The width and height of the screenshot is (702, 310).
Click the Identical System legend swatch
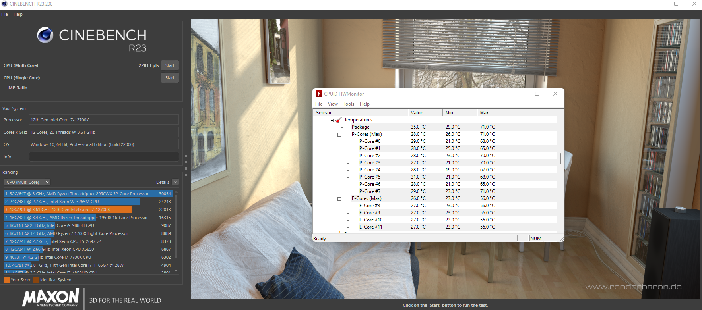pyautogui.click(x=36, y=280)
